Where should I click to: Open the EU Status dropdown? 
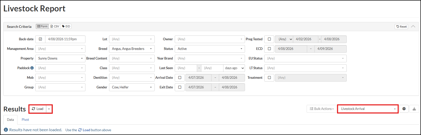point(305,59)
